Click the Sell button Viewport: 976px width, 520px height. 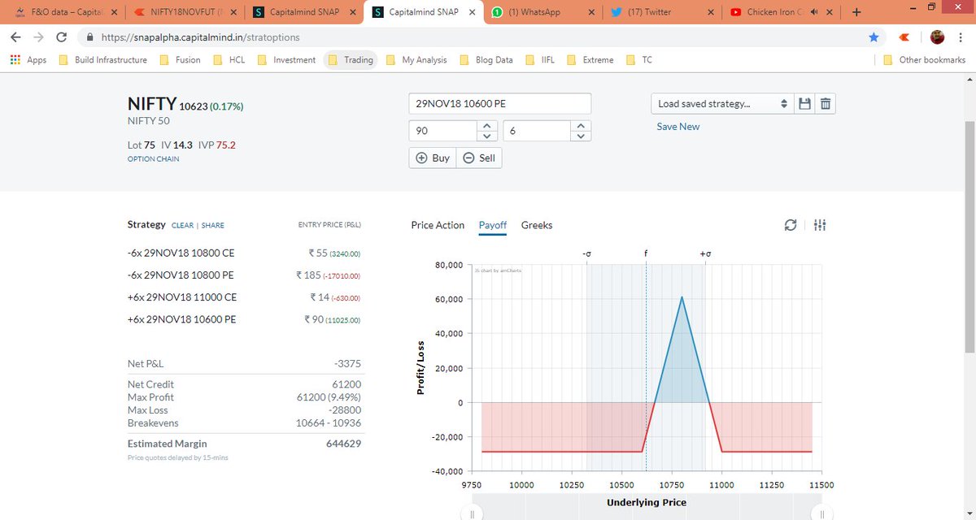click(x=479, y=158)
